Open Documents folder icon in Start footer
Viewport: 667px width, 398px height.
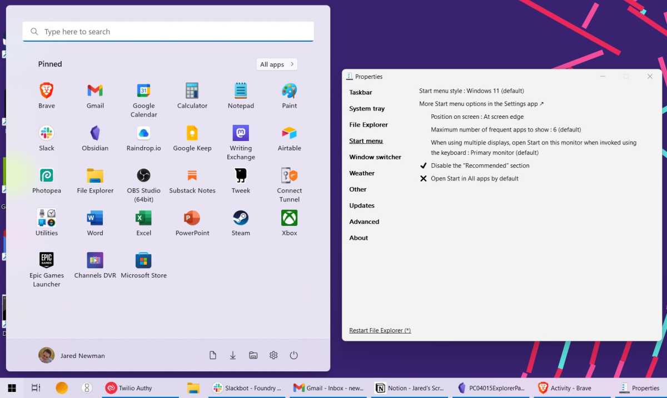point(212,355)
